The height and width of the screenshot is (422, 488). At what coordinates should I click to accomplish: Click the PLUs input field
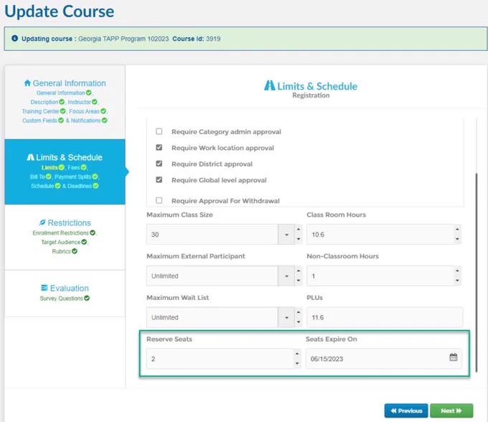click(385, 317)
